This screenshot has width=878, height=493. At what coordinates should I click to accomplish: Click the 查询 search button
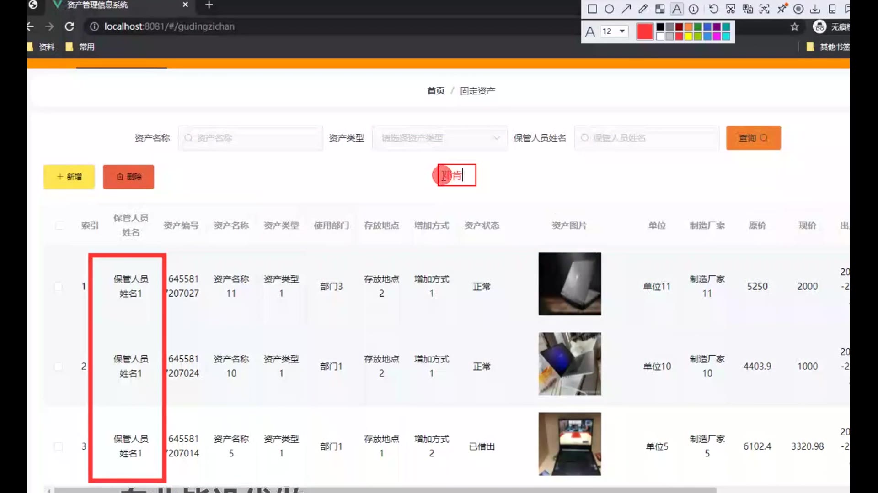point(753,138)
